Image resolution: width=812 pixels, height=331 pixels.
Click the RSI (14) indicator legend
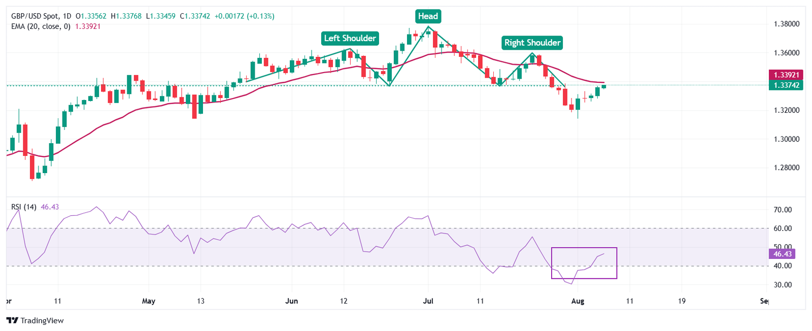[x=24, y=207]
